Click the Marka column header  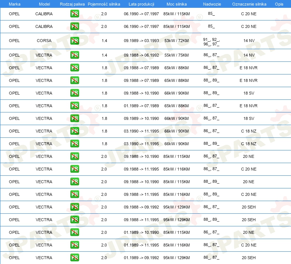click(15, 4)
